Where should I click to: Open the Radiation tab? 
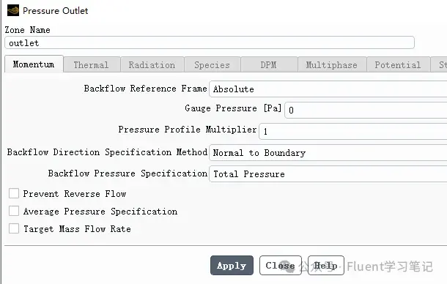coord(152,64)
